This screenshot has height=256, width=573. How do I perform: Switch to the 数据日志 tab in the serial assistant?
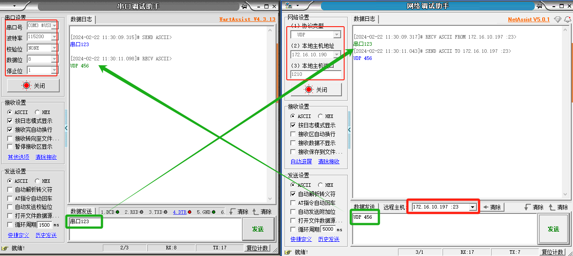[81, 20]
